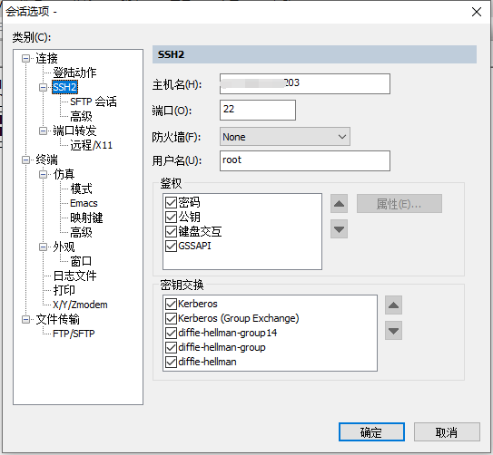The width and height of the screenshot is (493, 455).
Task: Select Emacs in the category tree
Action: pyautogui.click(x=84, y=203)
